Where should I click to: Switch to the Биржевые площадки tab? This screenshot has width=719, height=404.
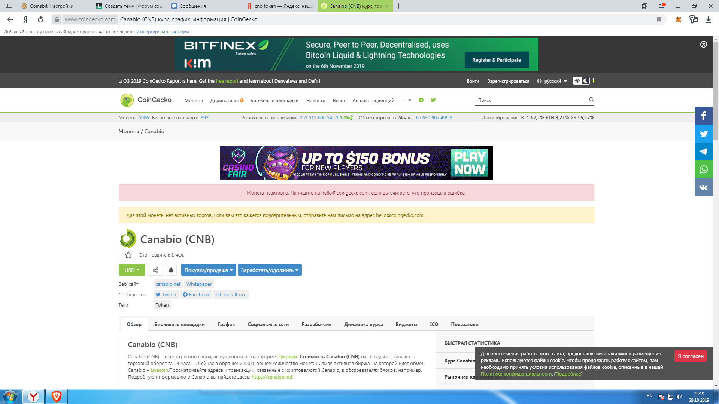179,324
